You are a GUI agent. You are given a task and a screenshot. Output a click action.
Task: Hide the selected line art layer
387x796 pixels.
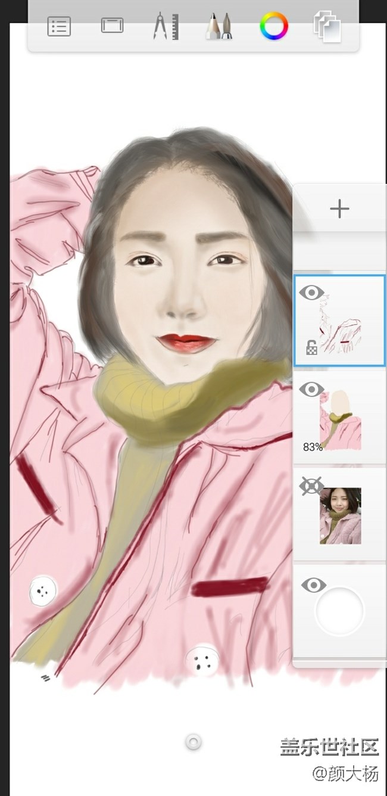[311, 293]
